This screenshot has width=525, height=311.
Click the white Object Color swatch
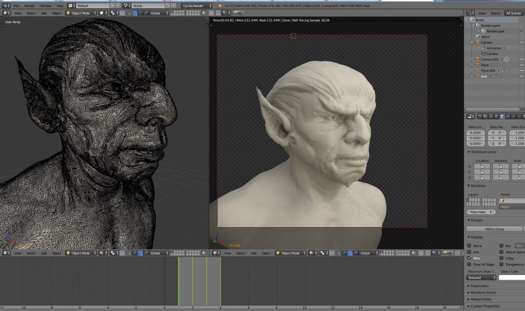click(x=512, y=278)
